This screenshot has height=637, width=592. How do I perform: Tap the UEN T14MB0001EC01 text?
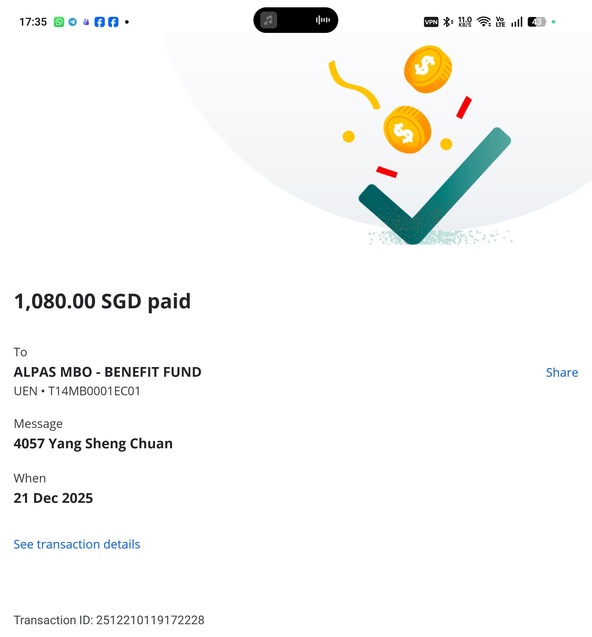coord(77,391)
